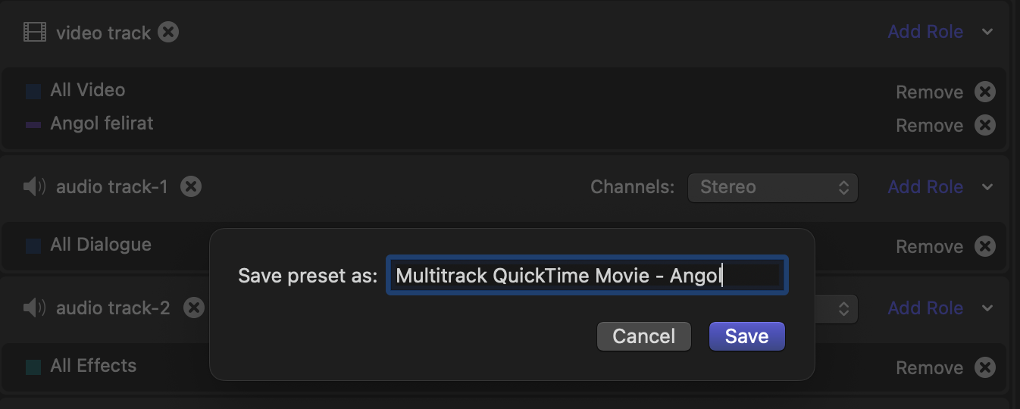Open the Channels Stereo dropdown
Screen dimensions: 1020x409
(772, 187)
